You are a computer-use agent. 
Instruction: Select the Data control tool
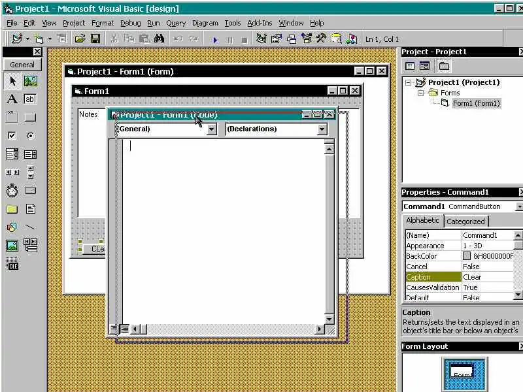coord(30,246)
